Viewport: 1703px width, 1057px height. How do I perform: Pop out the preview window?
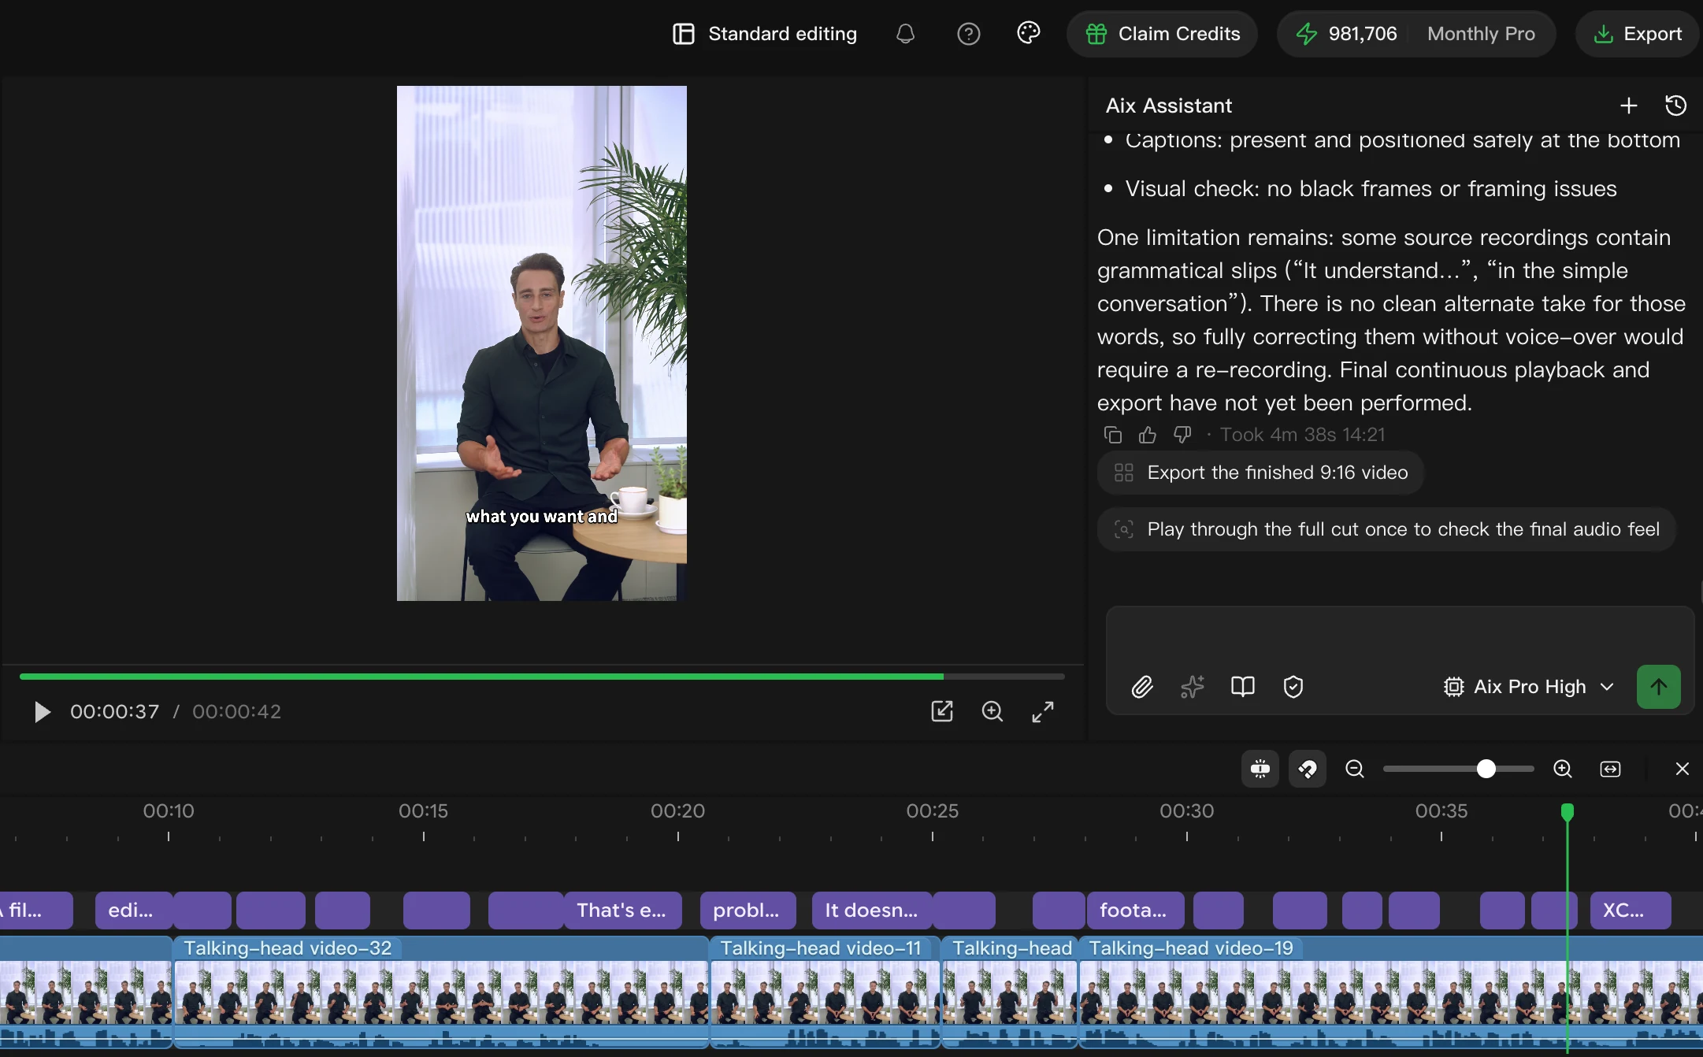tap(942, 711)
